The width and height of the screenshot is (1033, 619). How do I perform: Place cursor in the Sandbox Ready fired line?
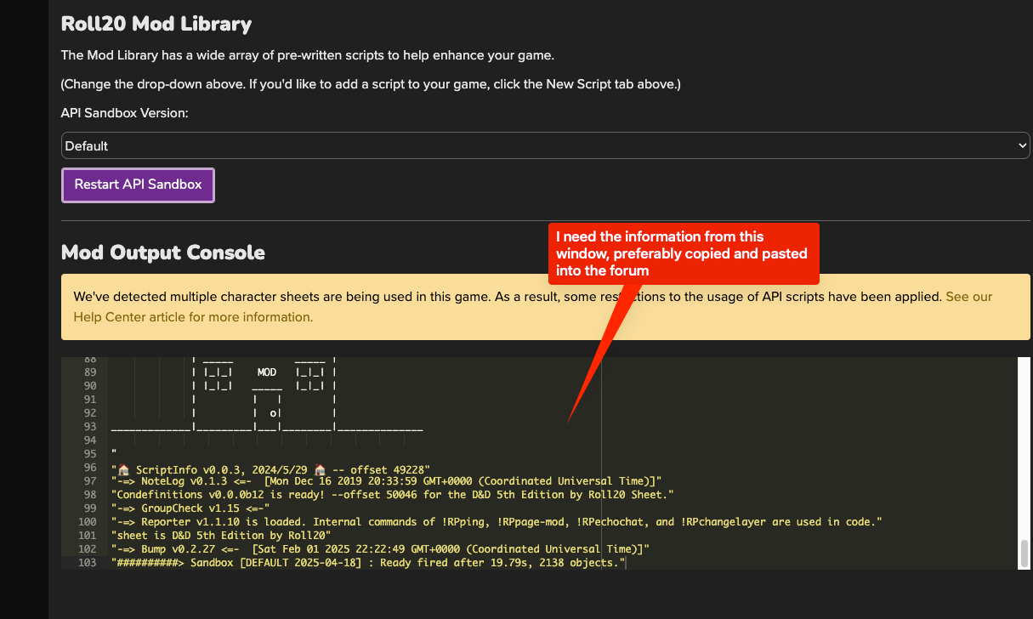368,563
